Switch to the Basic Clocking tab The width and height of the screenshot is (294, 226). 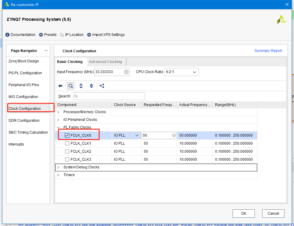click(x=70, y=62)
